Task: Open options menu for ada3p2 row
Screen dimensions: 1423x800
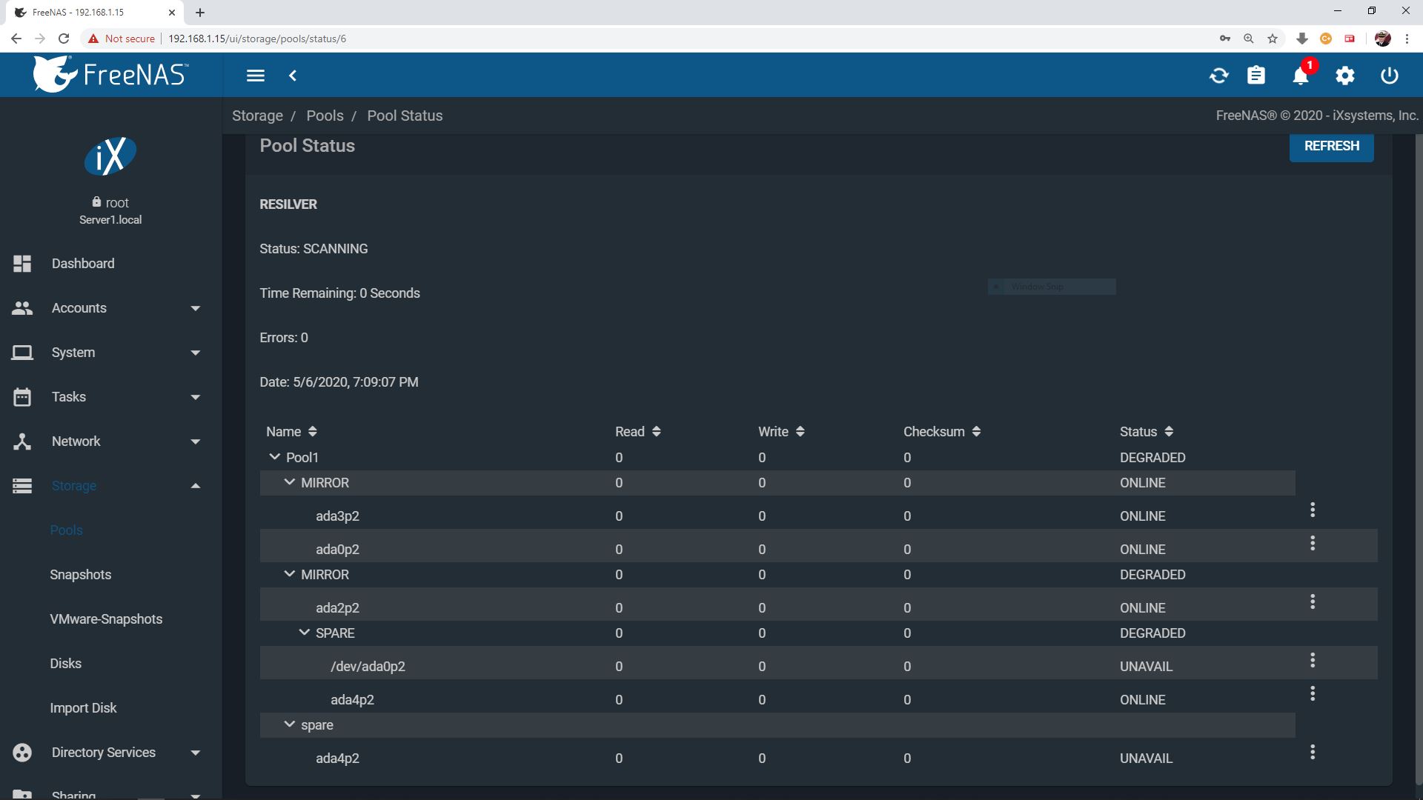Action: tap(1313, 510)
